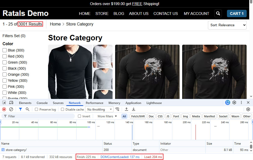Select the All request type filter
The width and height of the screenshot is (253, 160).
pyautogui.click(x=124, y=116)
